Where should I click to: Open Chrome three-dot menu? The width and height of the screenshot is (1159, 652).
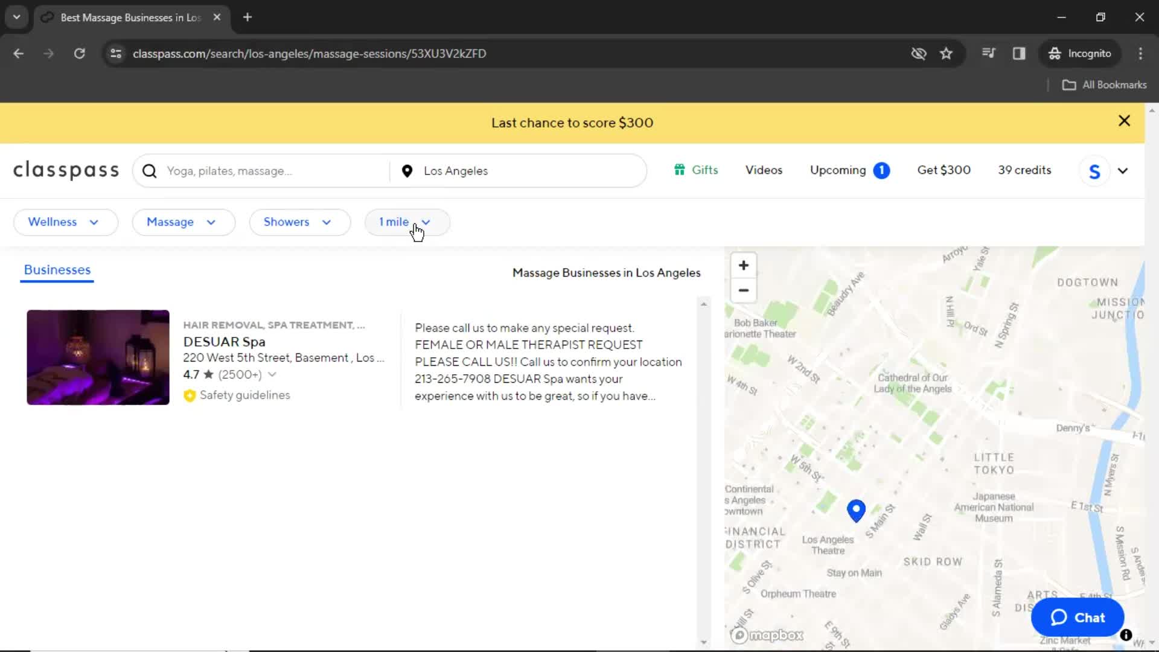(1140, 54)
